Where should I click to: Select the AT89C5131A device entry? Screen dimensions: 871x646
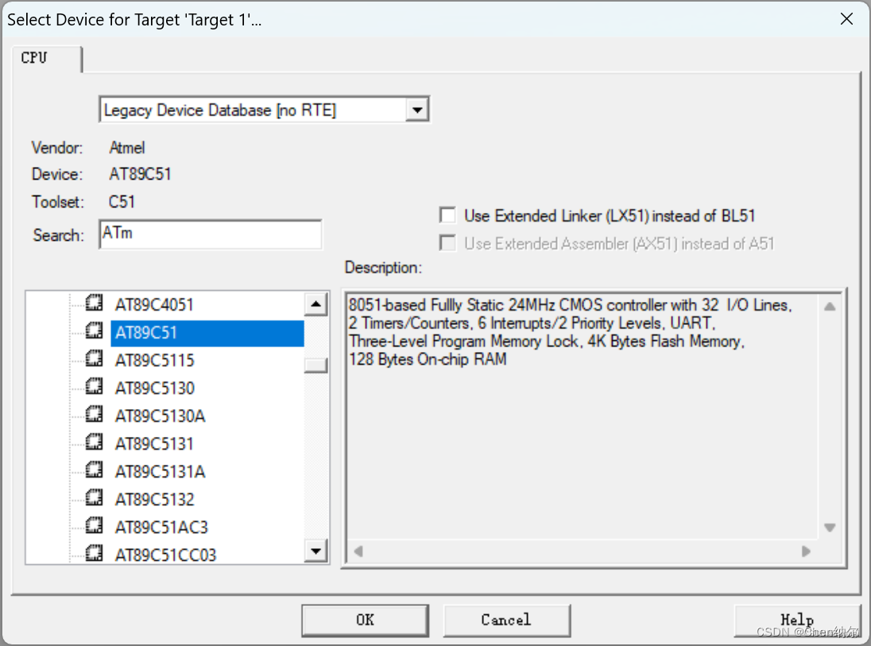(160, 471)
